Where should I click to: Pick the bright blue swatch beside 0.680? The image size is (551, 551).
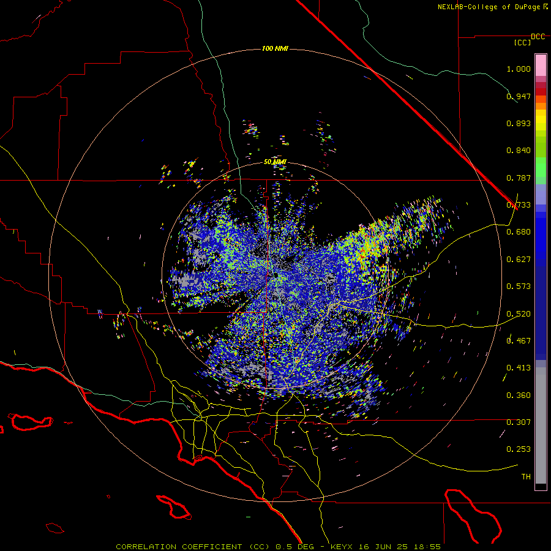pos(541,236)
